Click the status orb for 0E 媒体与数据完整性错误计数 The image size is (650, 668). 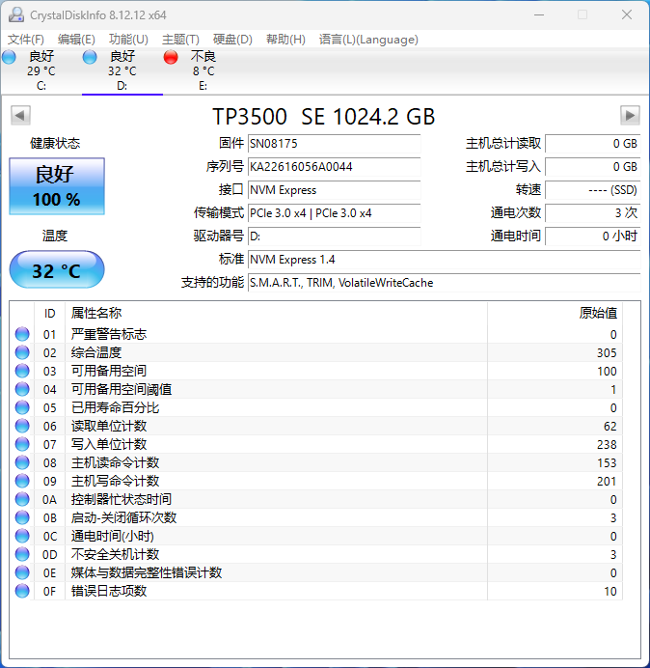22,572
